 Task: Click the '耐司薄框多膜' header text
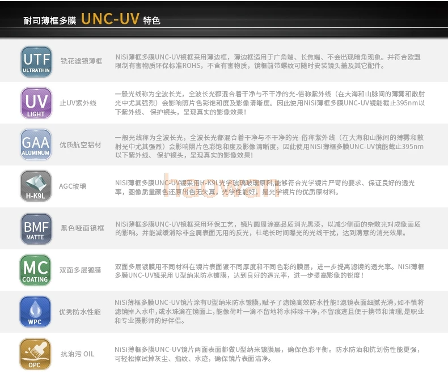50,20
